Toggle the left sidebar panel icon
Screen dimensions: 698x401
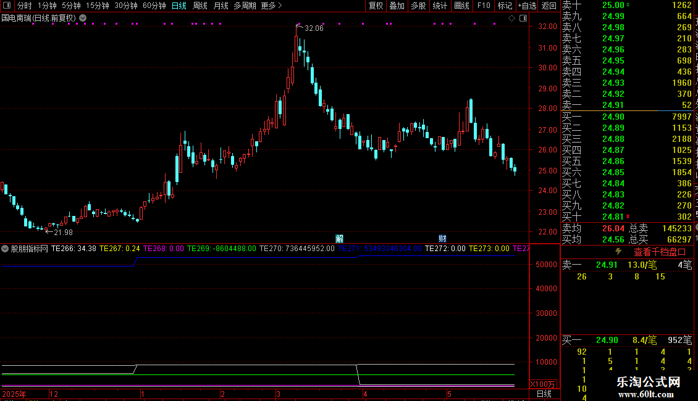(7, 6)
